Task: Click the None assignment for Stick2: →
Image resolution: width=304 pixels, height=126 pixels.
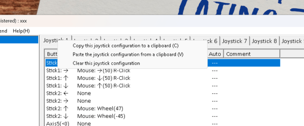Action: [x=84, y=101]
